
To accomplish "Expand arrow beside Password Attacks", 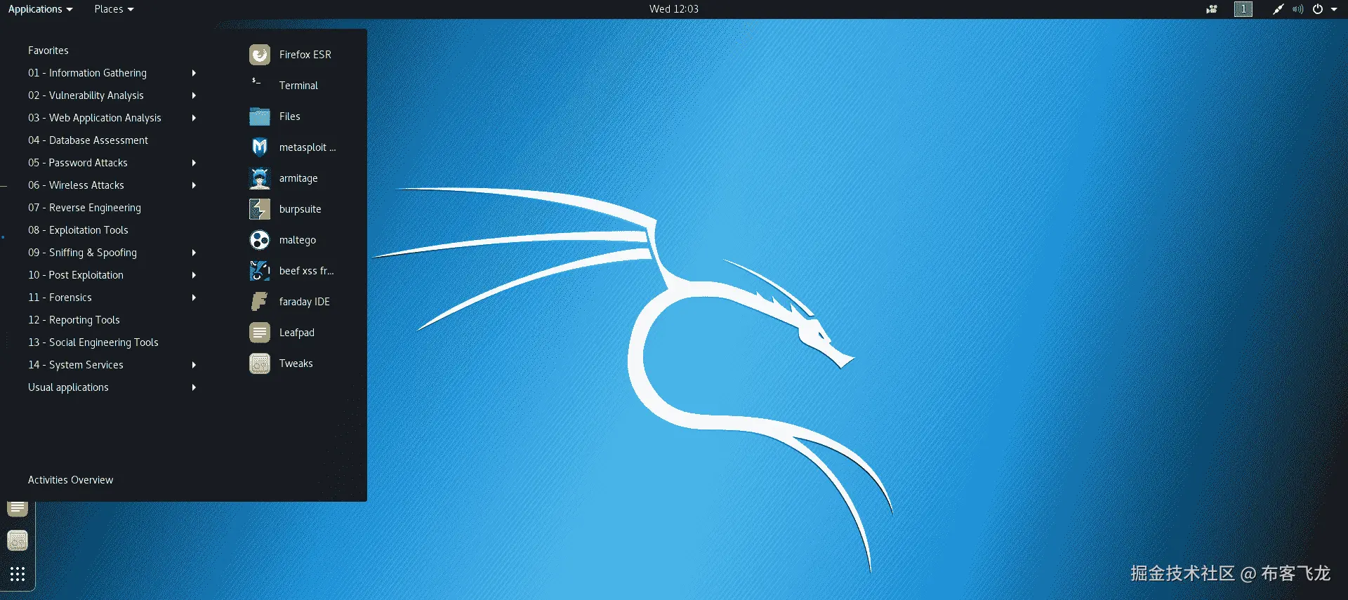I will (x=194, y=163).
